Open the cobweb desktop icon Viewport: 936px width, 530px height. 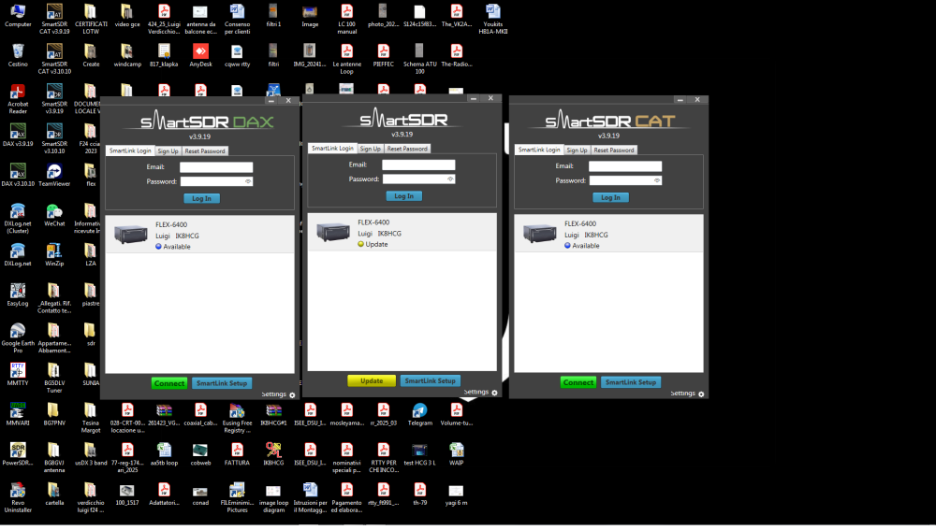[200, 454]
